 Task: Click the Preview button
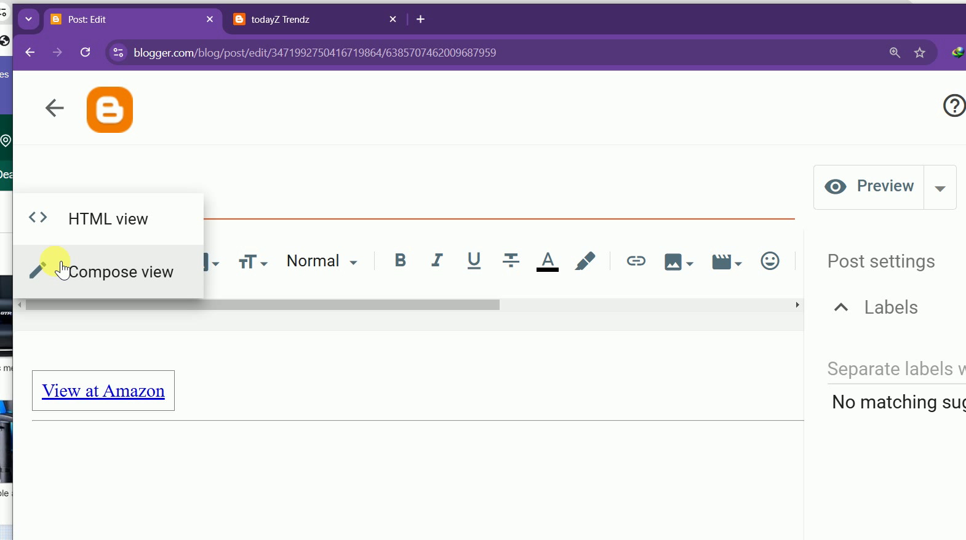pyautogui.click(x=869, y=186)
